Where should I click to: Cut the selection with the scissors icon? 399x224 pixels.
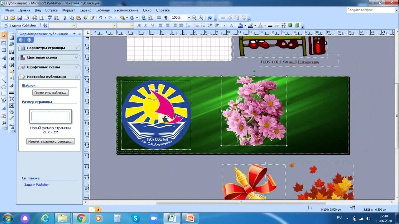(x=65, y=18)
